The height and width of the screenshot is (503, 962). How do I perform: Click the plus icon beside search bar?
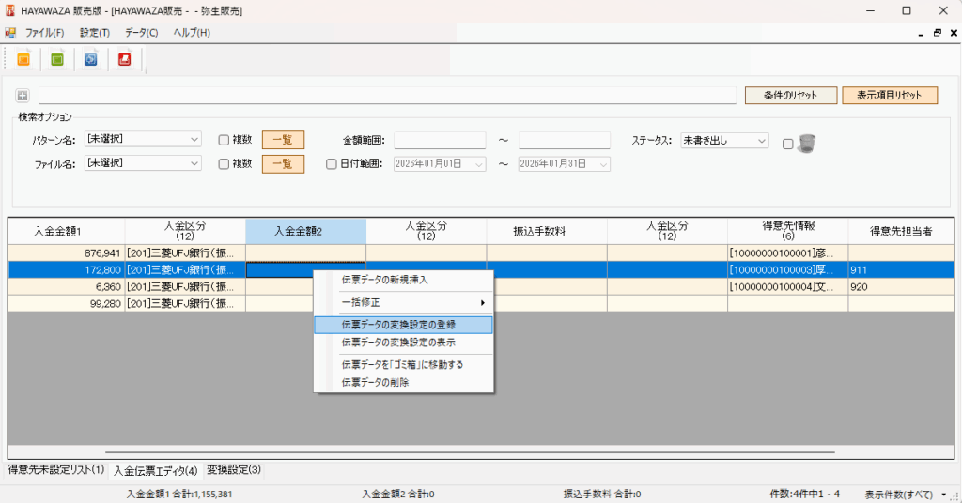[23, 96]
